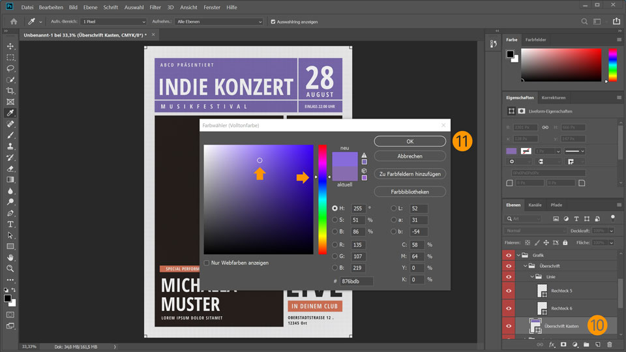
Task: Collapse the Überschrift layer group
Action: tap(526, 266)
